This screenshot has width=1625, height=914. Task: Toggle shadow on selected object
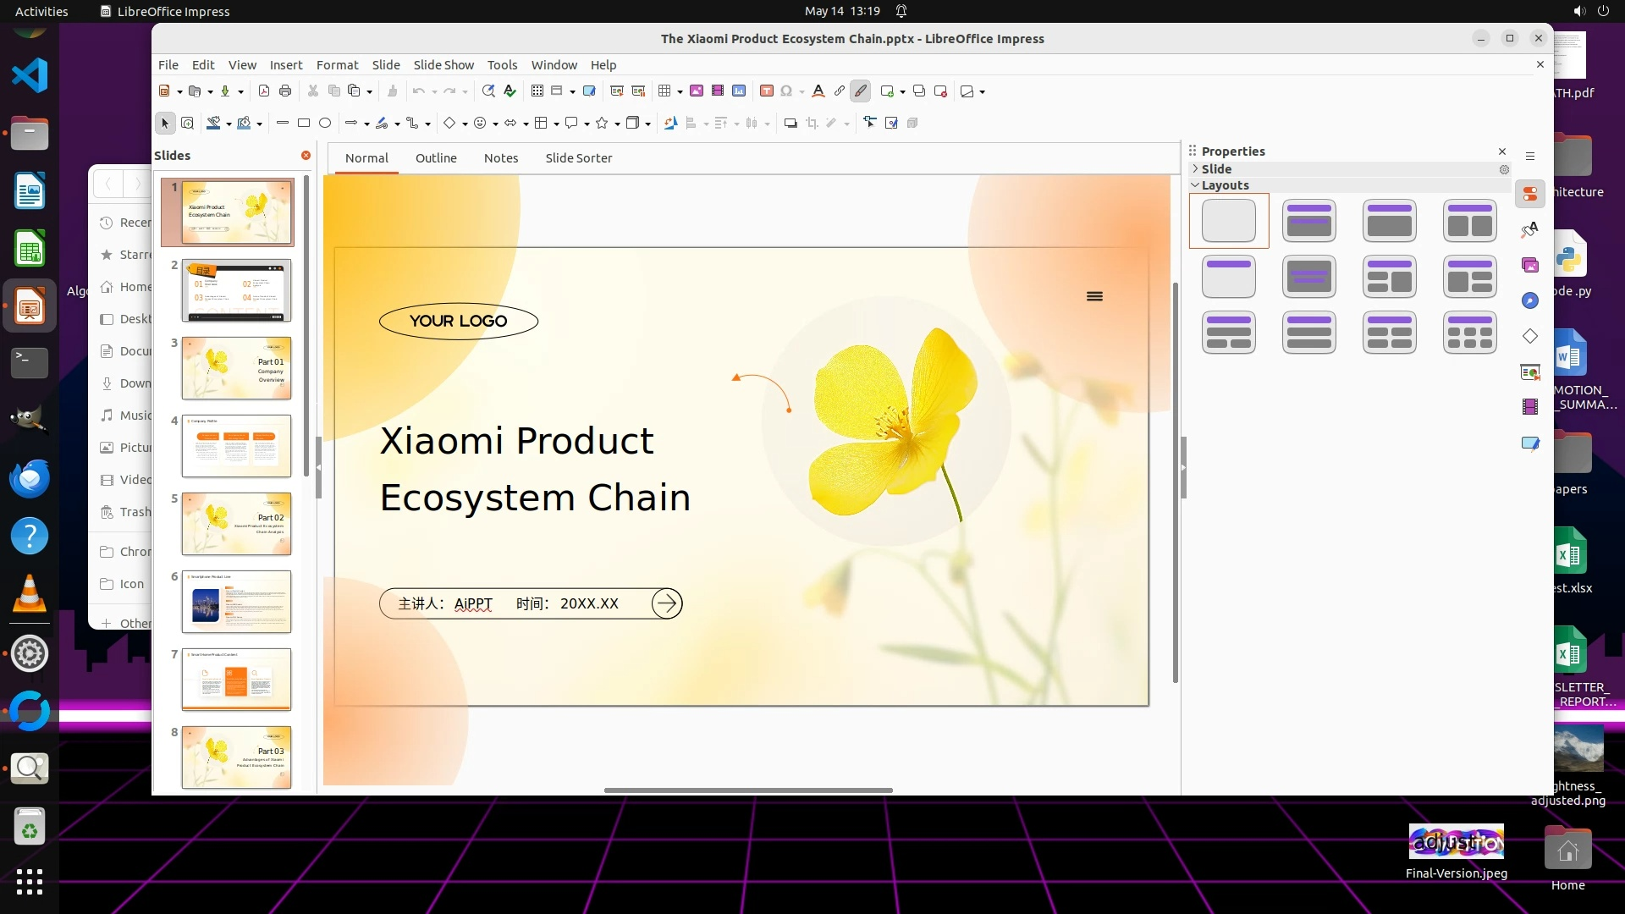[x=790, y=124]
